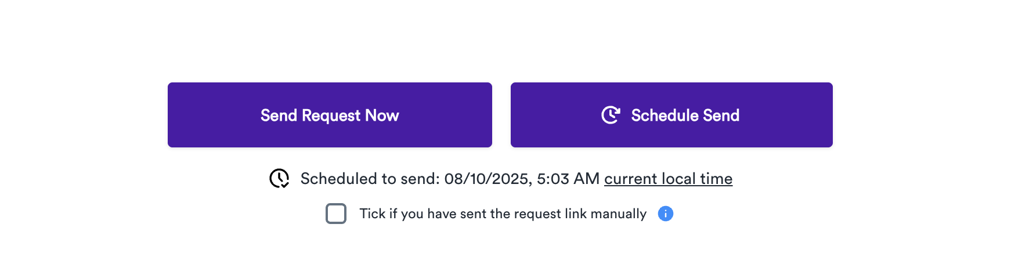Click the scheduled clock icon with checkmark
Viewport: 1011px width, 260px height.
tap(279, 179)
